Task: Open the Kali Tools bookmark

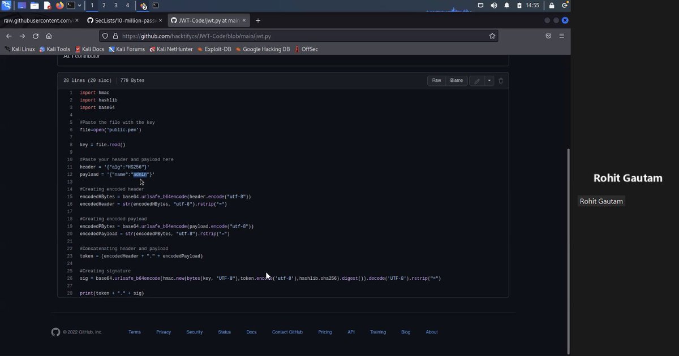Action: [55, 49]
